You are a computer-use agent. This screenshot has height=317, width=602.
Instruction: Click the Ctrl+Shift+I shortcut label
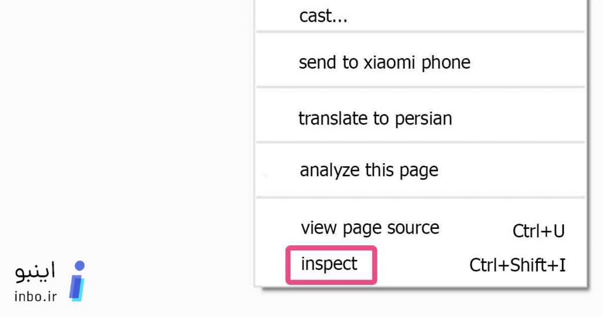point(517,265)
